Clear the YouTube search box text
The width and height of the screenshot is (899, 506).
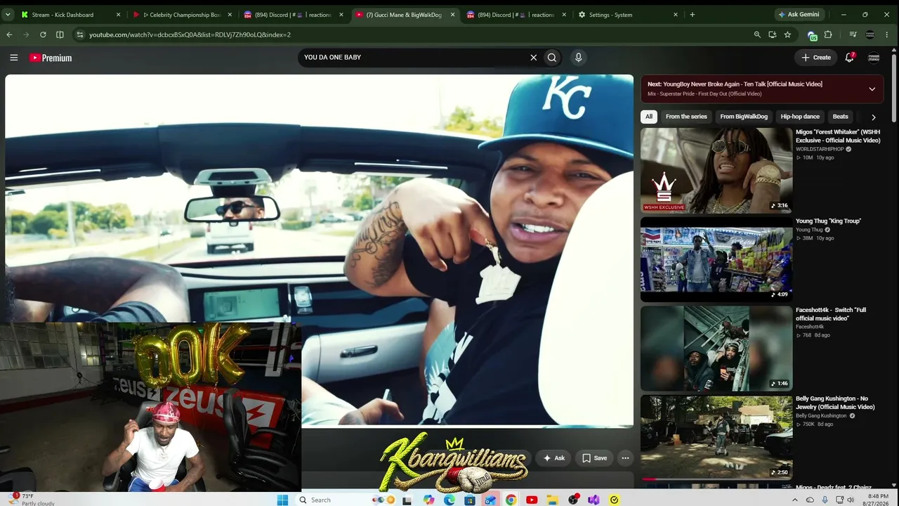click(533, 58)
